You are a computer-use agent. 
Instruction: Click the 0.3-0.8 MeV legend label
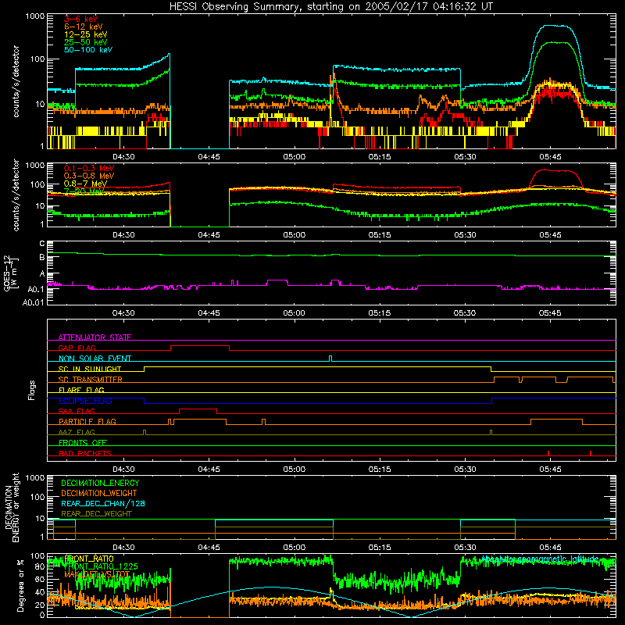[x=89, y=176]
